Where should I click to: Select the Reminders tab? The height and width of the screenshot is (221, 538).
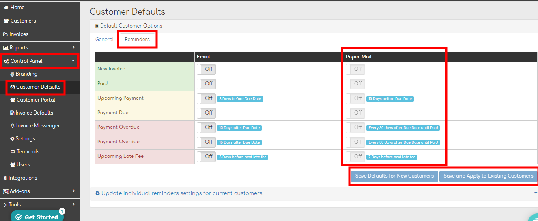click(137, 40)
